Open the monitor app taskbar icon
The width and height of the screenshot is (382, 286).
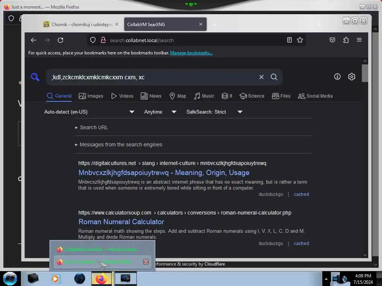125,279
